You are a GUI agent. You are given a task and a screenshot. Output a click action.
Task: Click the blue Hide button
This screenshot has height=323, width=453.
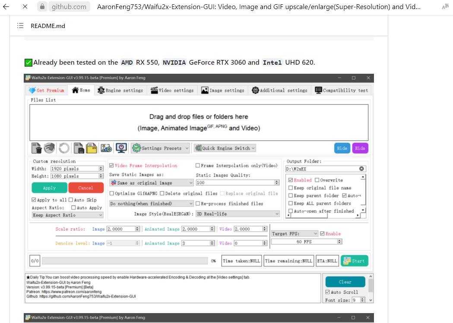(342, 148)
